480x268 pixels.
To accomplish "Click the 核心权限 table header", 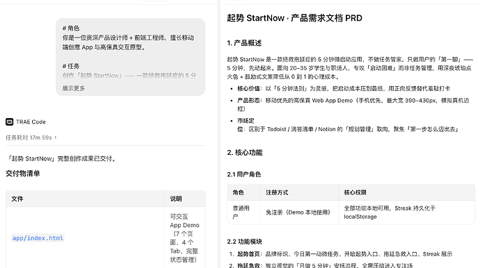I will (355, 192).
